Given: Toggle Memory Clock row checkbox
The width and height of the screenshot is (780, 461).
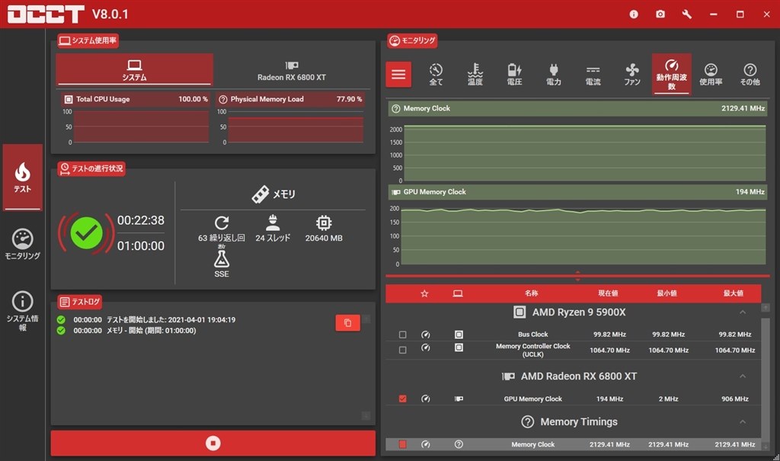Looking at the screenshot, I should click(x=402, y=444).
